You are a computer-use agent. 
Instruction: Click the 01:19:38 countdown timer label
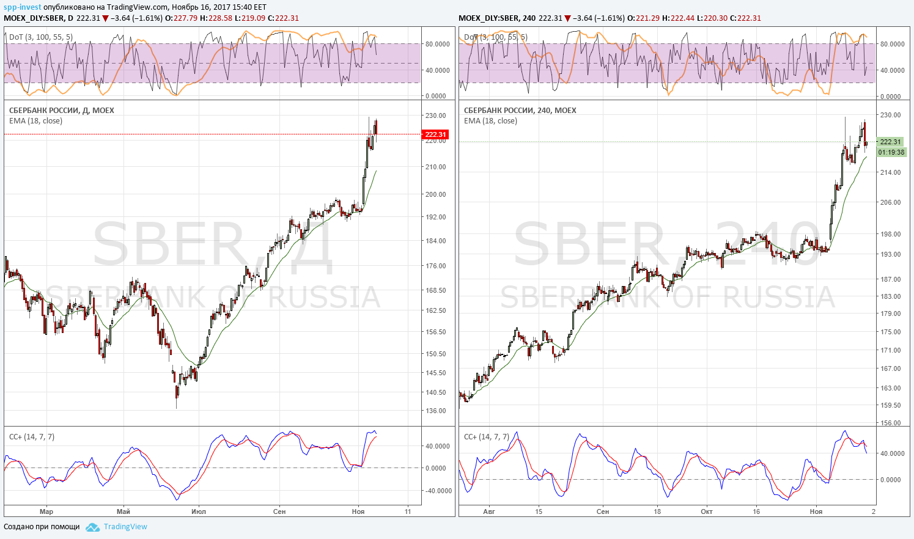tap(891, 152)
